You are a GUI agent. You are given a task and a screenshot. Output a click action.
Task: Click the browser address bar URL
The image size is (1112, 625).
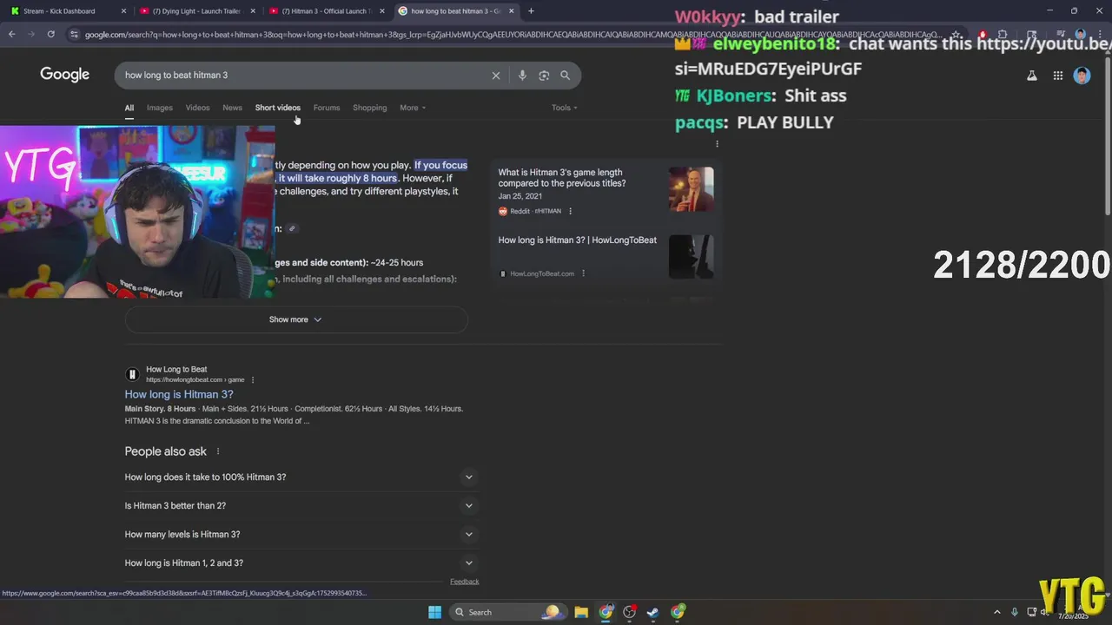pos(513,35)
